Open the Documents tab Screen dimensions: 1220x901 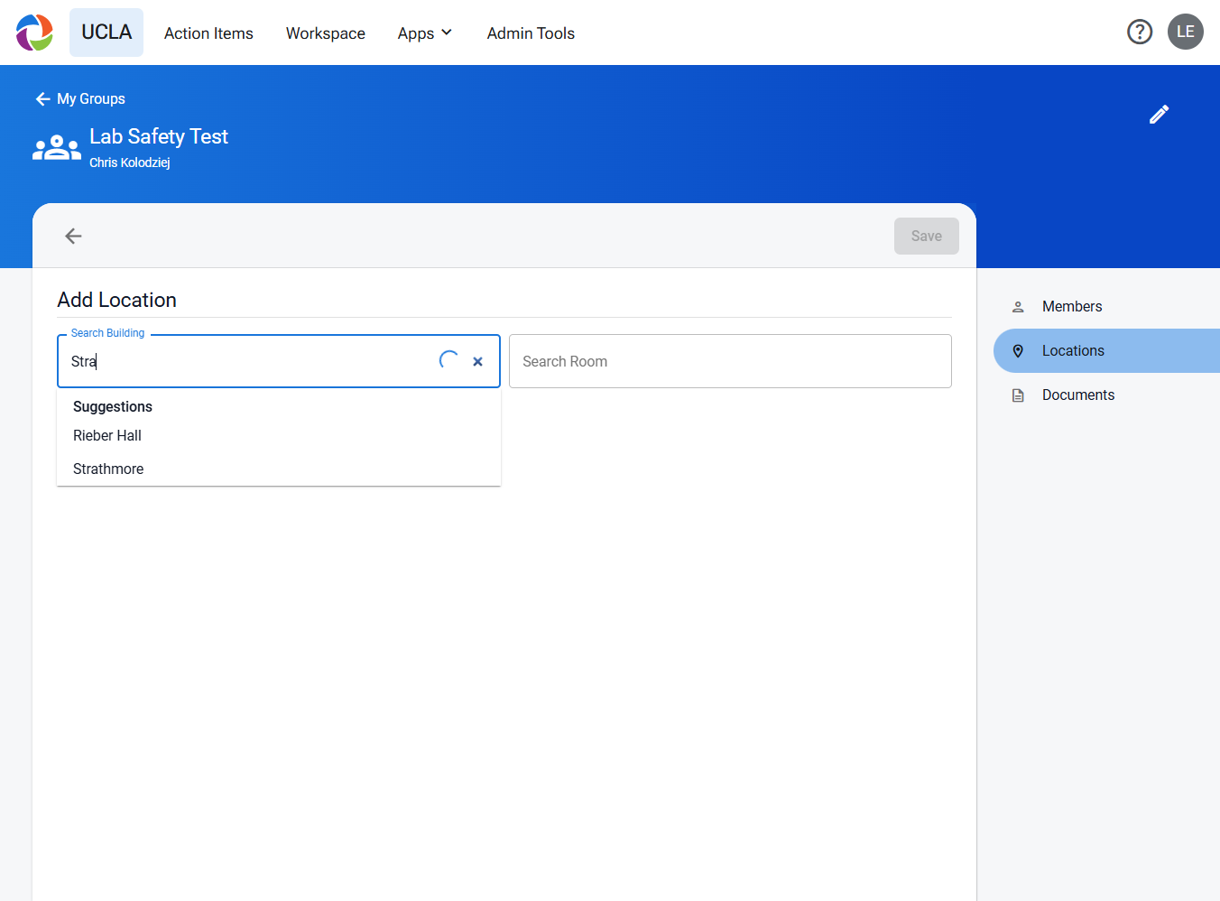[x=1106, y=395]
